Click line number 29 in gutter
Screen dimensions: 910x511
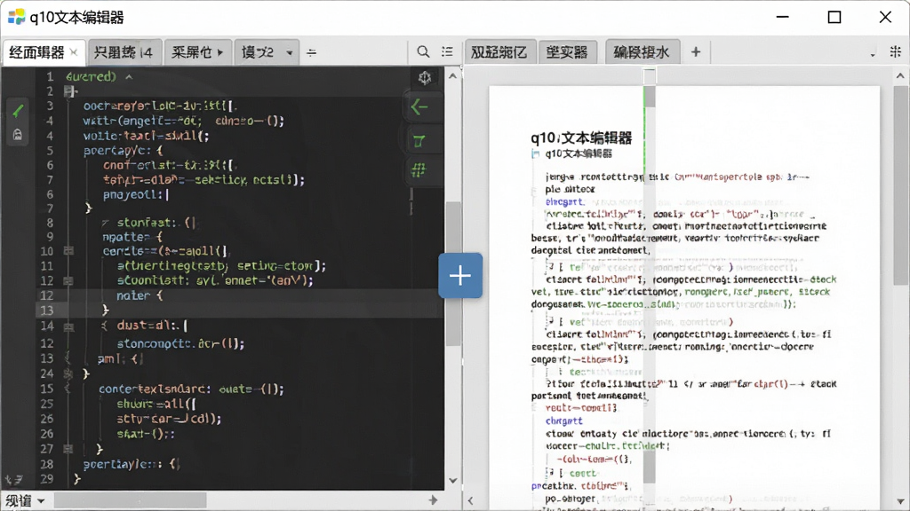46,478
